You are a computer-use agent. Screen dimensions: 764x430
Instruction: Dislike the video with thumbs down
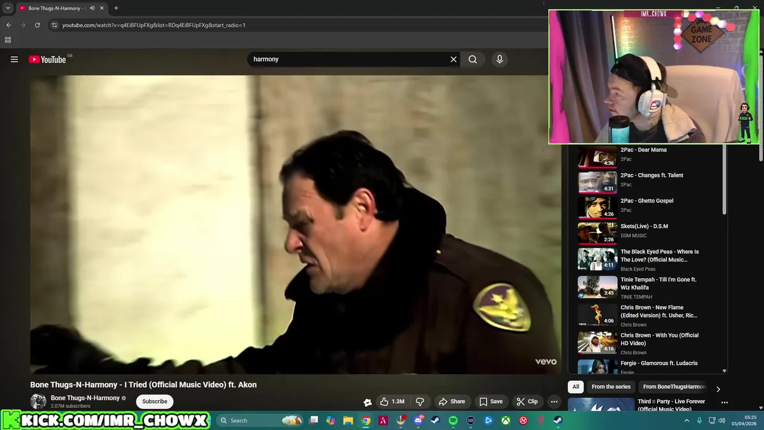[420, 401]
